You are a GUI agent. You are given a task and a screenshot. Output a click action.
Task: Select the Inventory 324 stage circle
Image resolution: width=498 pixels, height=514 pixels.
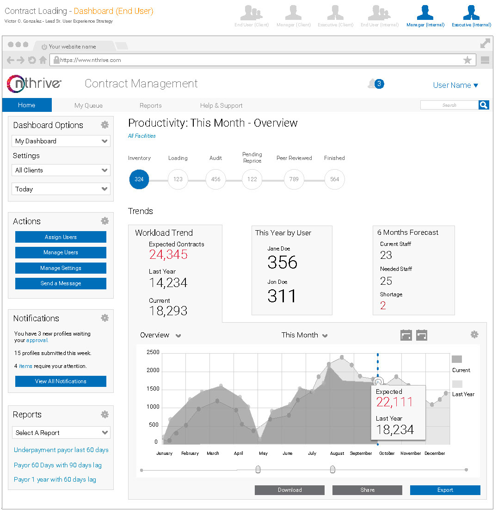pyautogui.click(x=139, y=179)
